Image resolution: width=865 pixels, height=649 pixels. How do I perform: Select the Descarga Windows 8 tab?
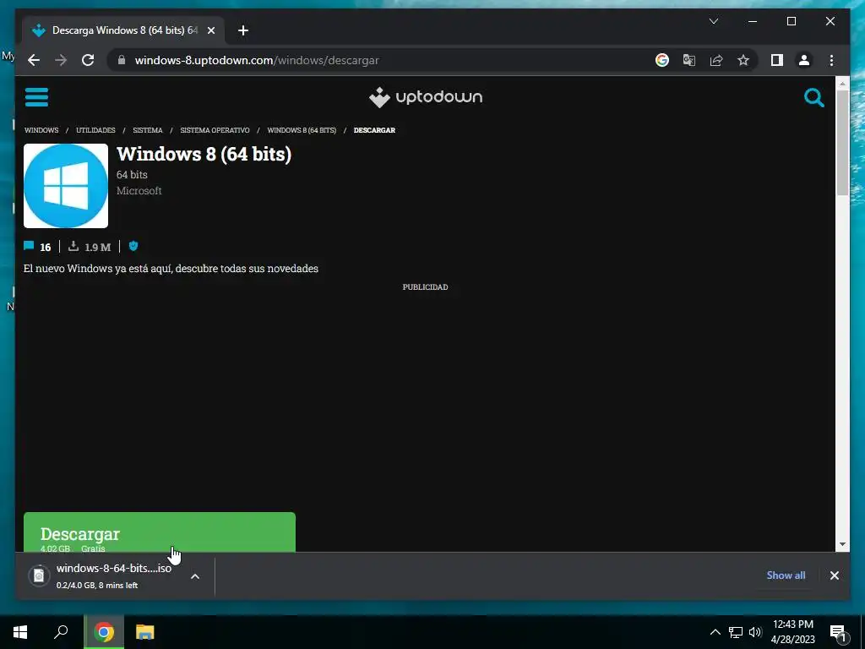123,30
